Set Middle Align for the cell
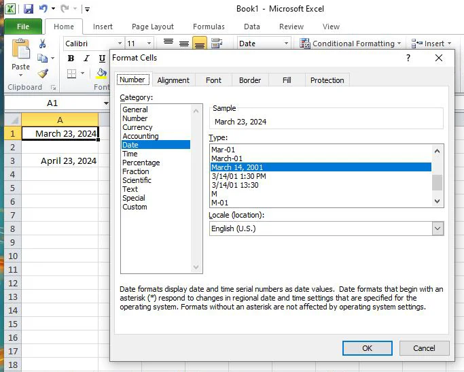464x372 pixels. tap(184, 44)
